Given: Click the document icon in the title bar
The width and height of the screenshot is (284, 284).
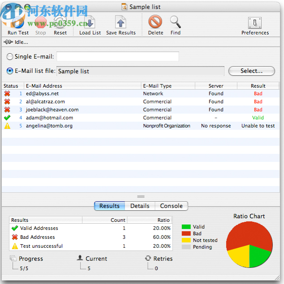Looking at the screenshot, I should pyautogui.click(x=125, y=7).
